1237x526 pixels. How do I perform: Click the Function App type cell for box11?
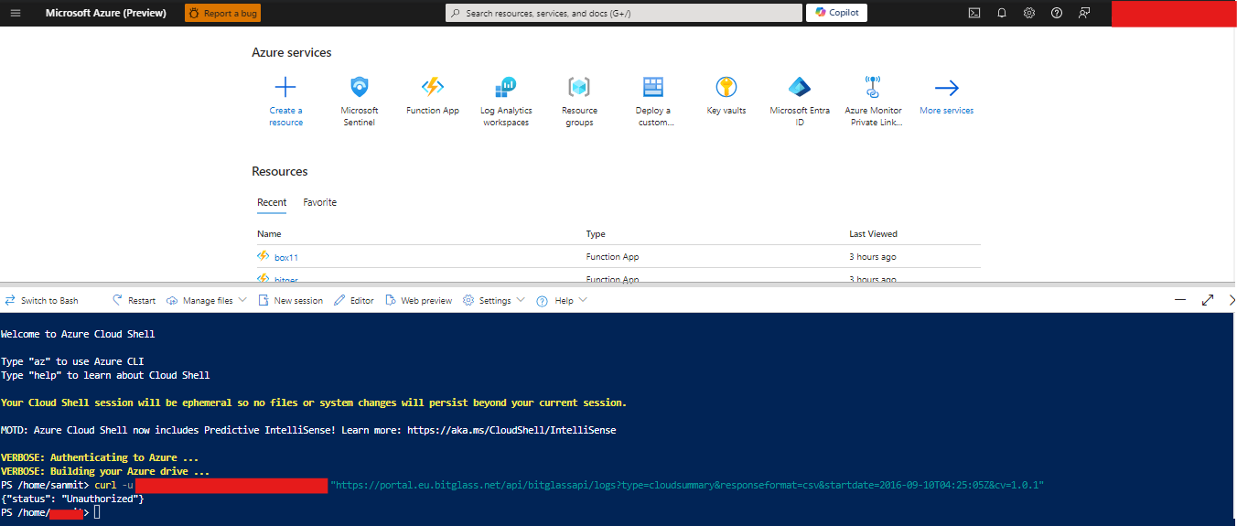[612, 257]
